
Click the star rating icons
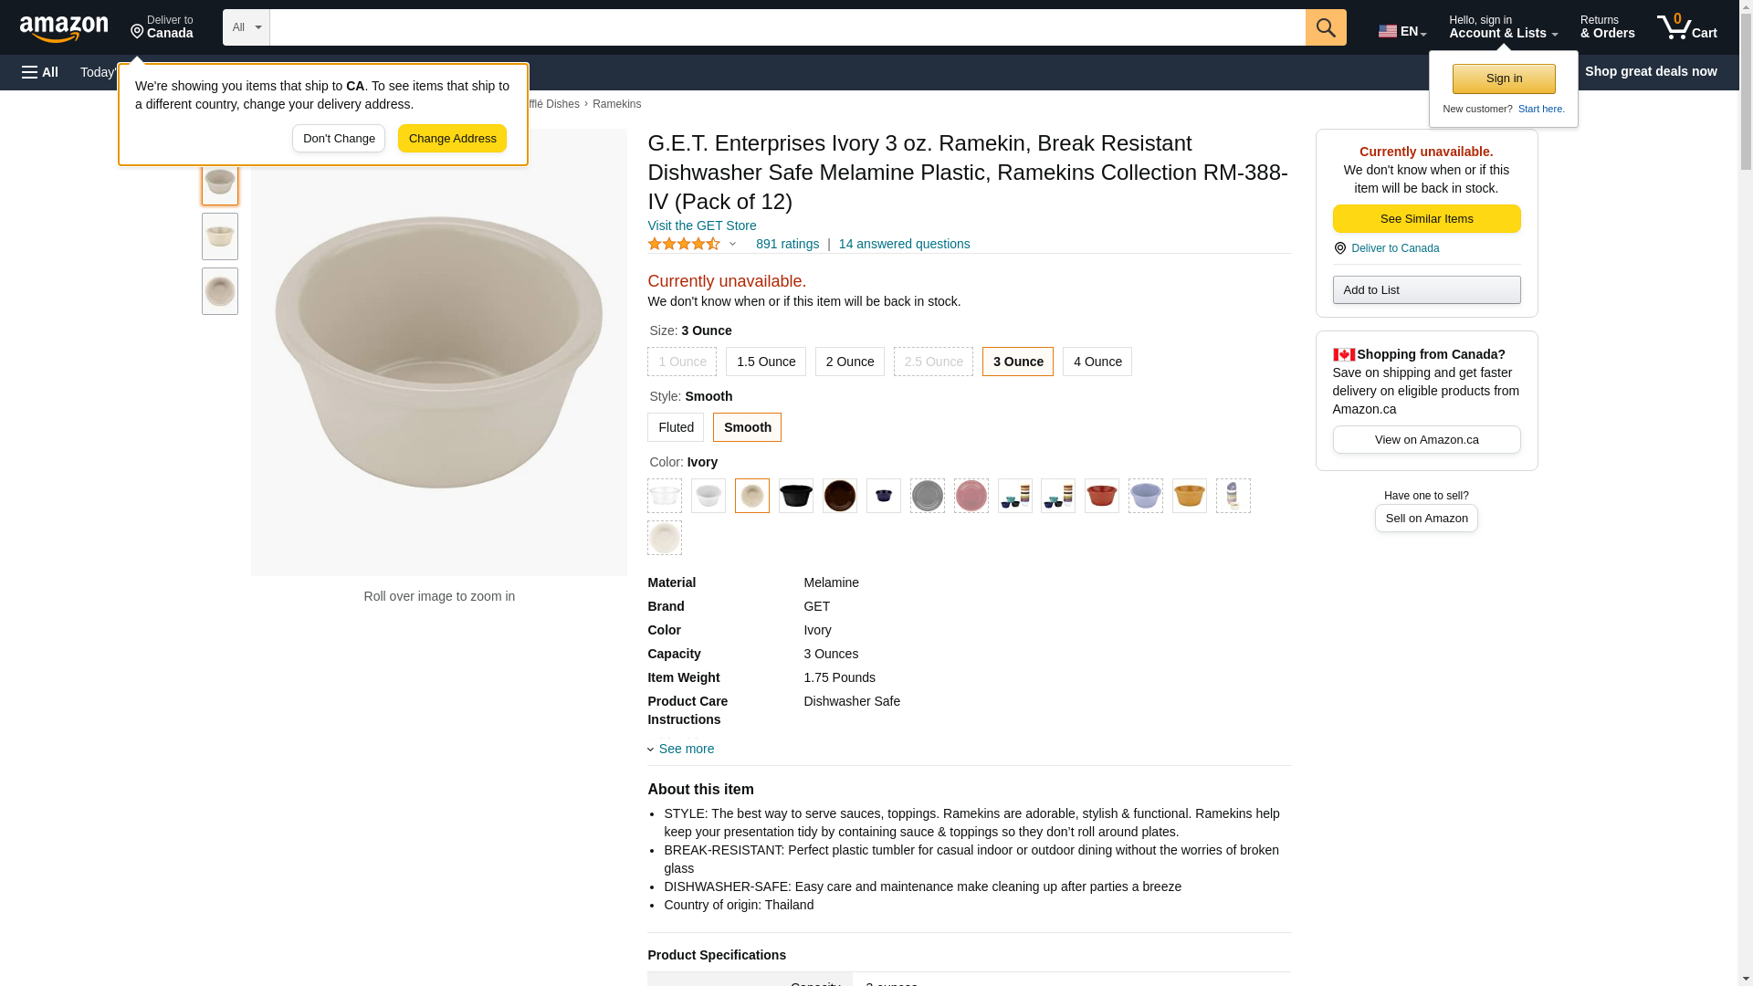684,245
